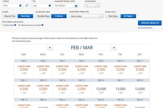The image size is (163, 108).
Task: Select the FEB 15 lowest fare cell
Action: pyautogui.click(x=81, y=90)
